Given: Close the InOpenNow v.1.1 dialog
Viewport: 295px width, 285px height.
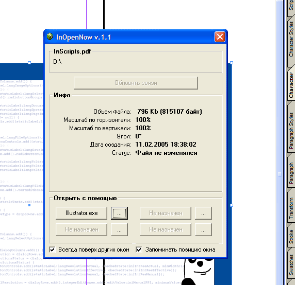Looking at the screenshot, I should pos(220,37).
